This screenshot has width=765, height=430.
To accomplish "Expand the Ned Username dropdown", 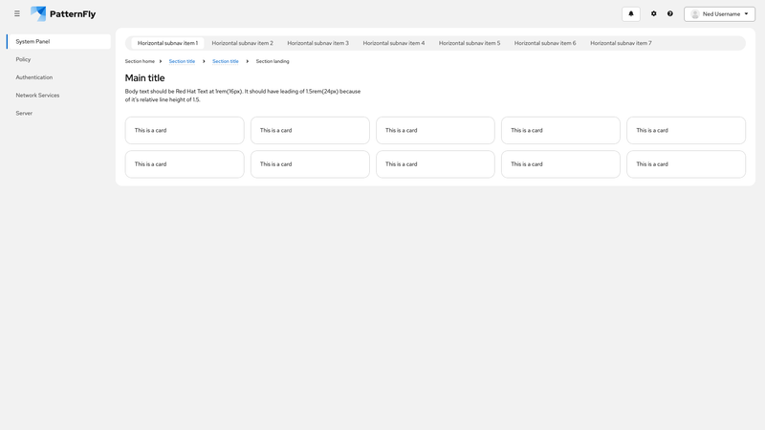I will [719, 14].
